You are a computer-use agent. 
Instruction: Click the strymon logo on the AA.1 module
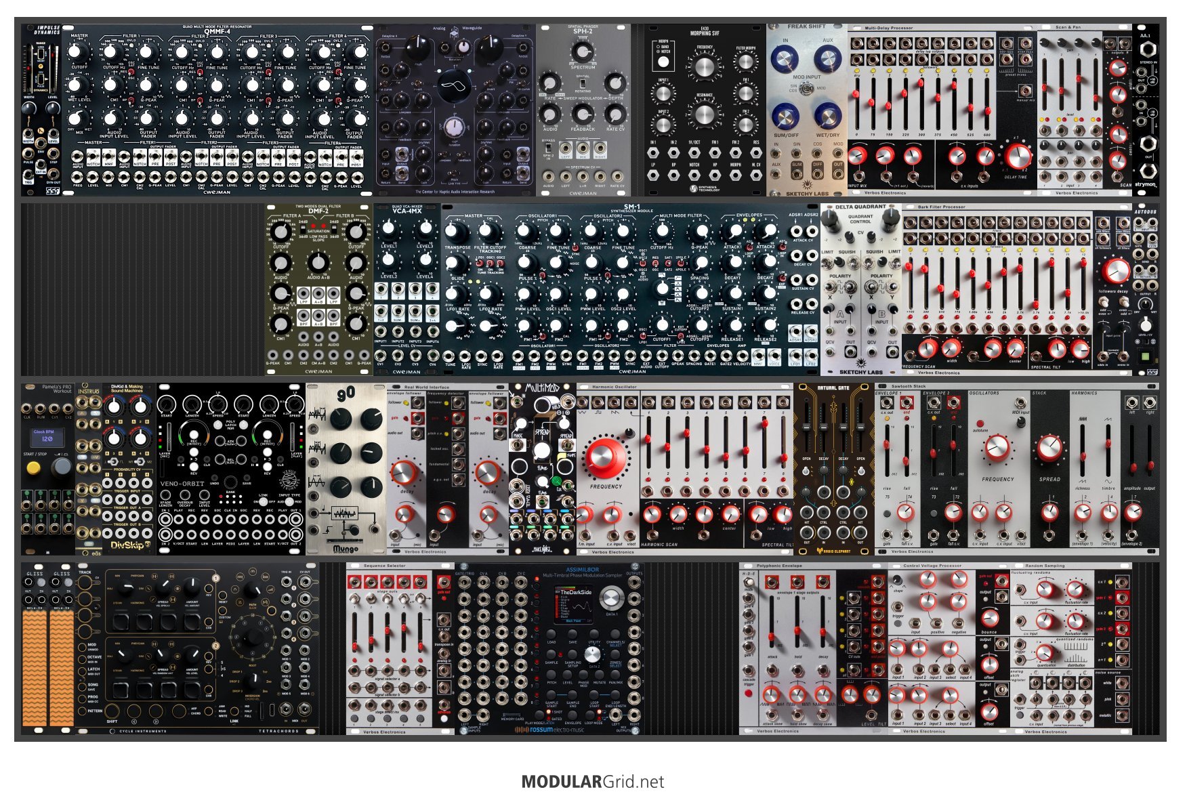pyautogui.click(x=1146, y=184)
